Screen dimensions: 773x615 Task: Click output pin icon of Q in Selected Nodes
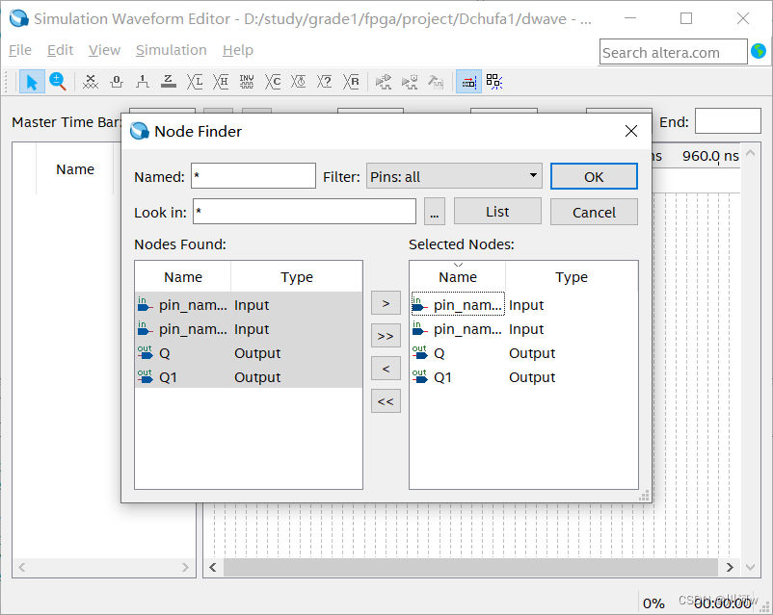pos(419,352)
